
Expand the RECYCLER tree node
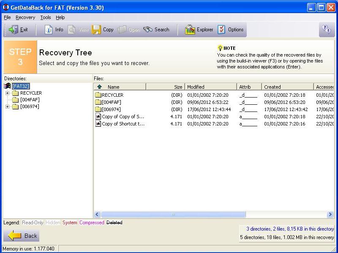click(x=8, y=93)
